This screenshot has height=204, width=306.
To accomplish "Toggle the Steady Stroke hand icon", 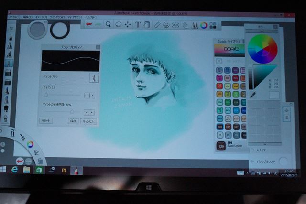I will 185,25.
